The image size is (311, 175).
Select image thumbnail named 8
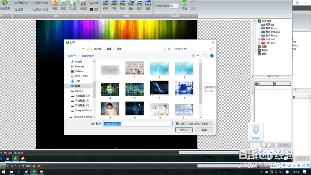tap(110, 109)
